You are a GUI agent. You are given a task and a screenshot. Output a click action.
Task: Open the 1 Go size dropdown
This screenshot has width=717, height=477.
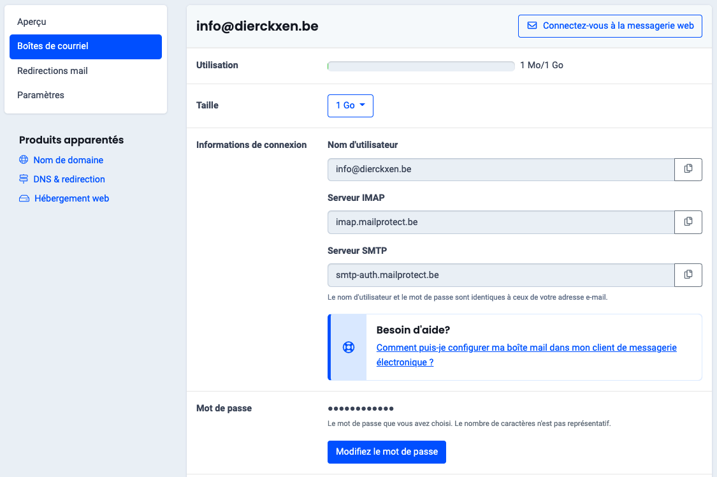point(350,106)
